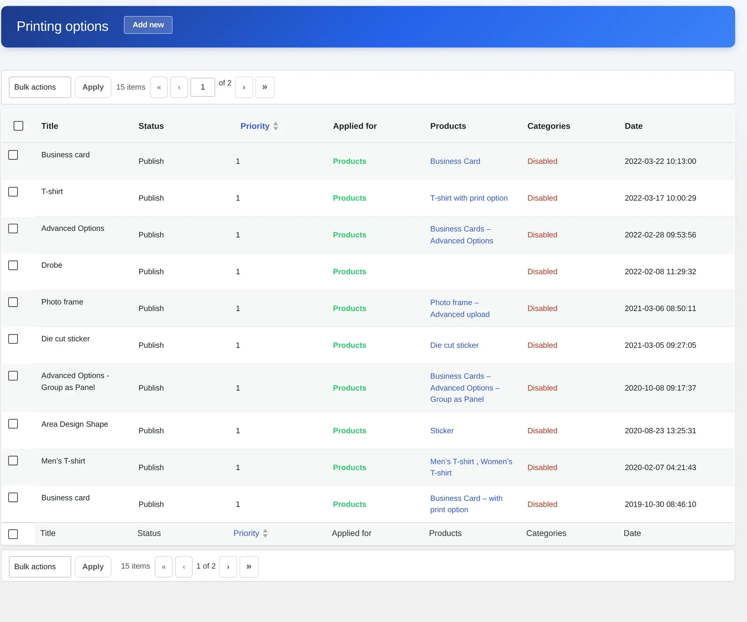Click the Drobė title
The image size is (747, 622).
point(52,265)
